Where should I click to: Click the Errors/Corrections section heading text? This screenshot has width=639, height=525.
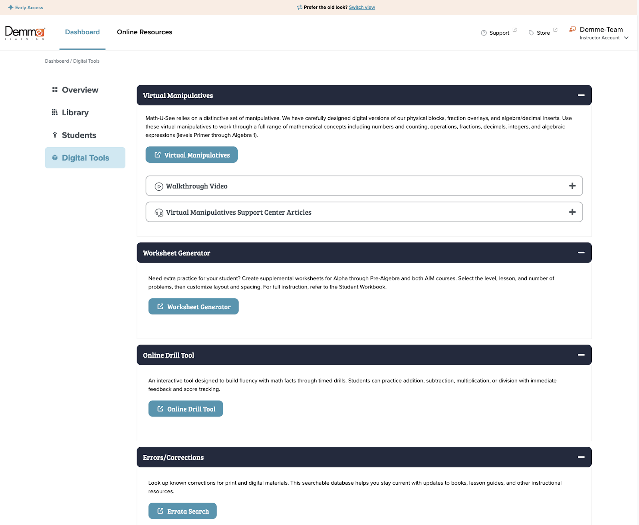[173, 458]
